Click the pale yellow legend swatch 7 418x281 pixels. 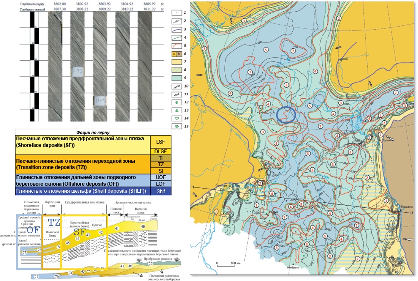coord(176,62)
